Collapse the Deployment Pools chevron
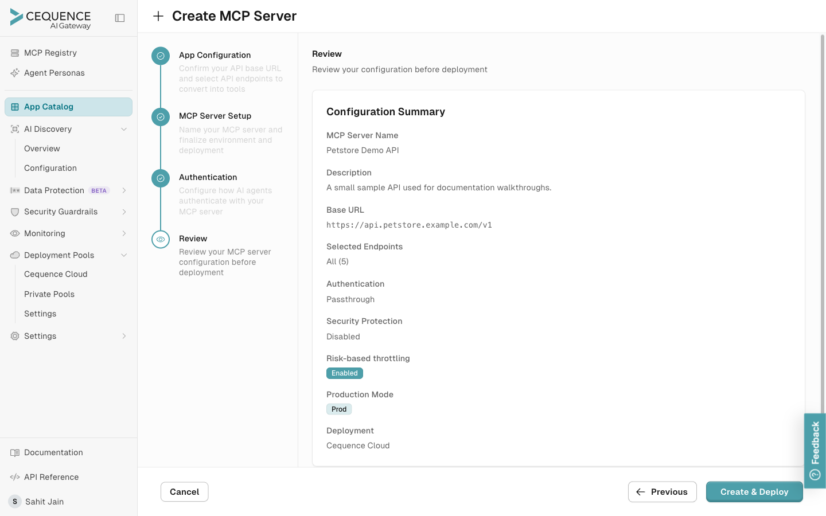The image size is (826, 516). pyautogui.click(x=124, y=255)
